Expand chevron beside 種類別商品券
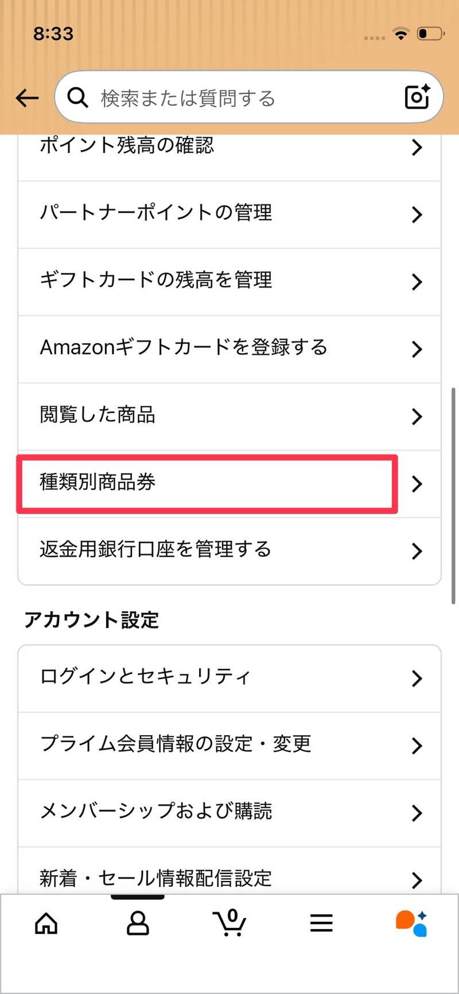Viewport: 459px width, 994px height. point(417,484)
